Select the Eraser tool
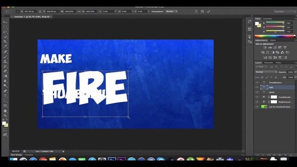The height and width of the screenshot is (167, 297). 5,71
